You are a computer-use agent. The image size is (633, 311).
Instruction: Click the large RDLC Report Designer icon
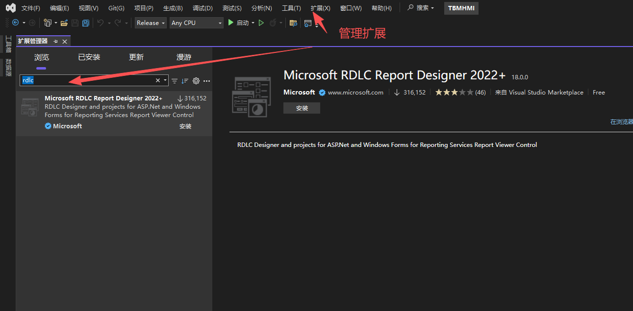(251, 97)
